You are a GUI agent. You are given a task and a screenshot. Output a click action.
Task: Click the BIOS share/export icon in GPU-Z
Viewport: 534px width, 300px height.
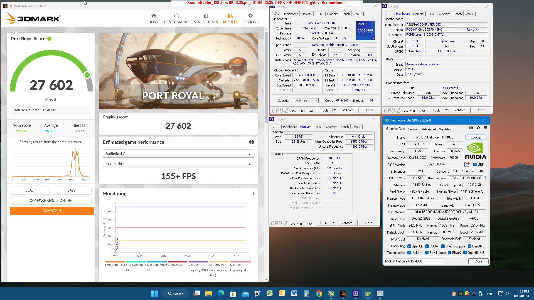coord(467,164)
